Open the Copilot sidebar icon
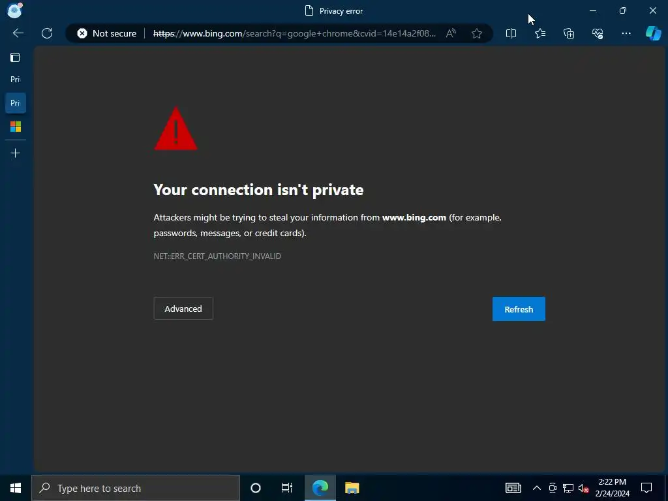The width and height of the screenshot is (668, 501). tap(653, 33)
